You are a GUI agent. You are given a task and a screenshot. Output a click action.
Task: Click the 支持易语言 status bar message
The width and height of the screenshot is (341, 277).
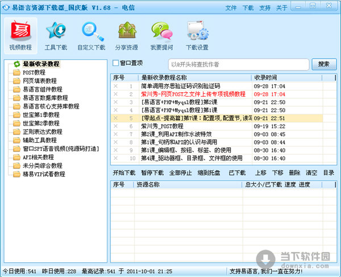266,271
